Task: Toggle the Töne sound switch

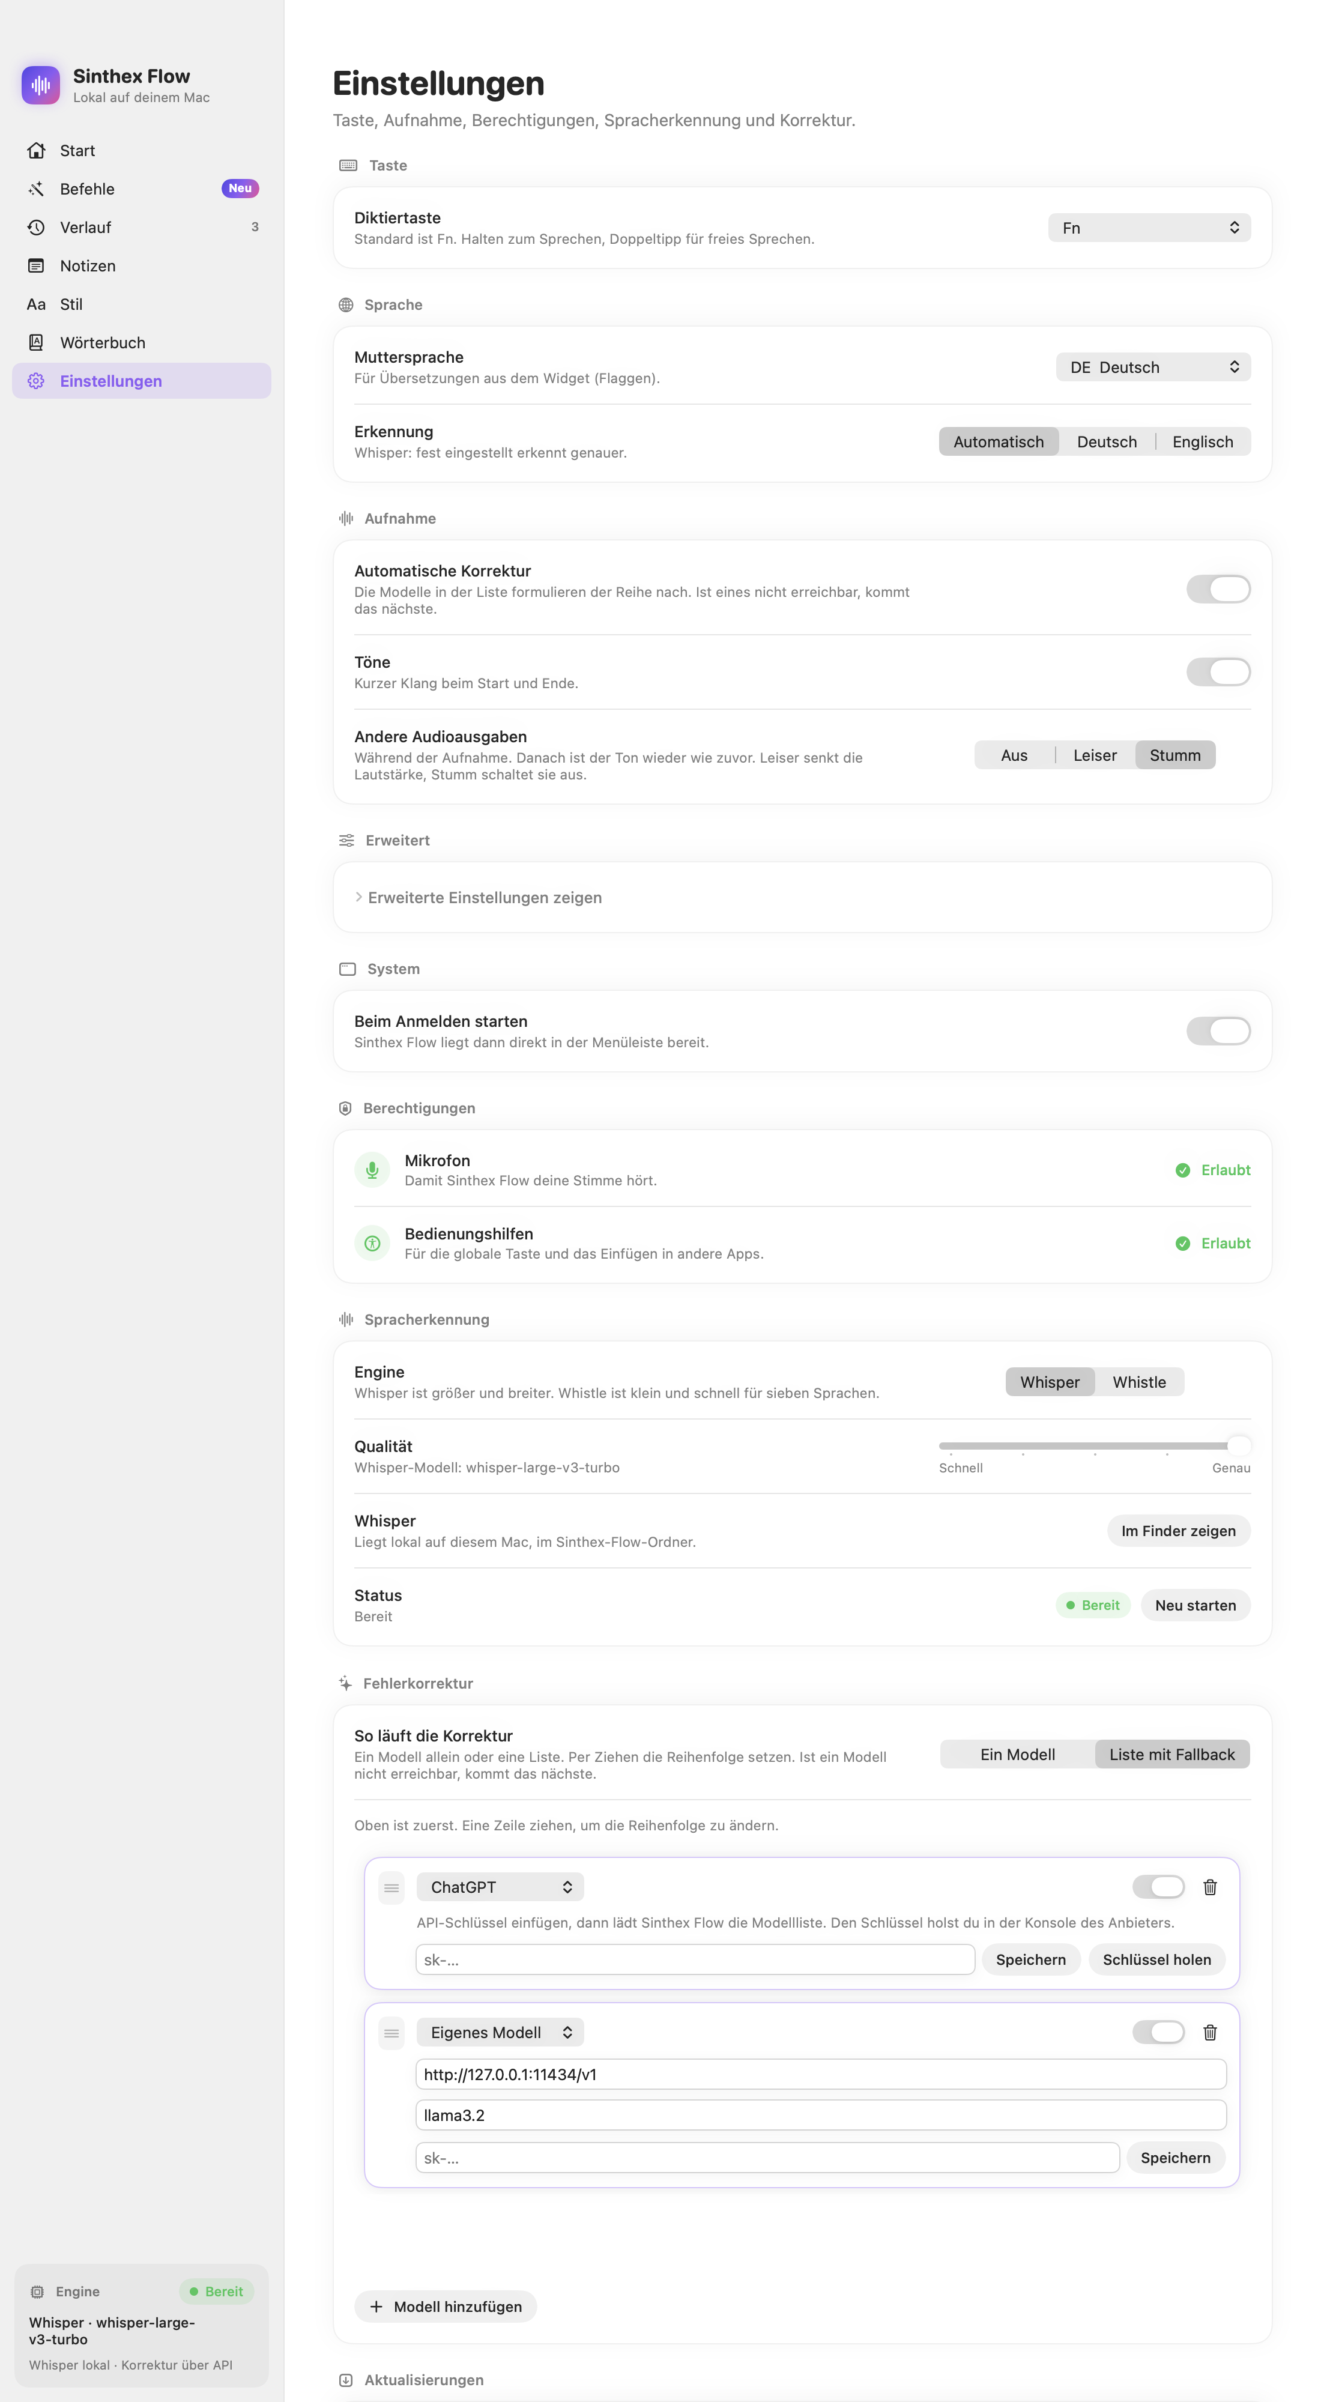Action: (1218, 671)
